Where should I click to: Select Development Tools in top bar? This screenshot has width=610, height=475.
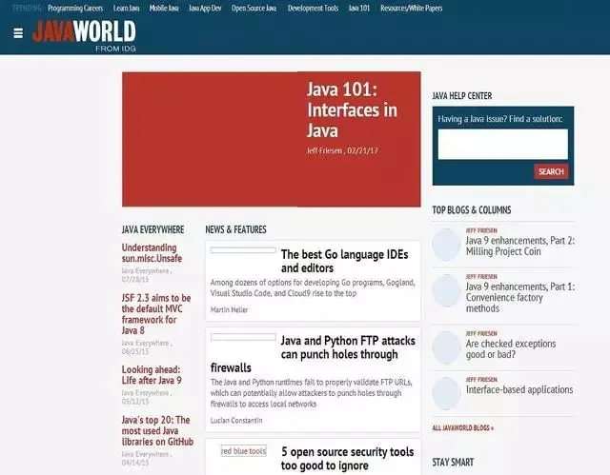314,9
